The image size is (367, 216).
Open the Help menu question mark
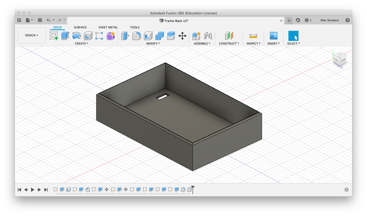347,20
